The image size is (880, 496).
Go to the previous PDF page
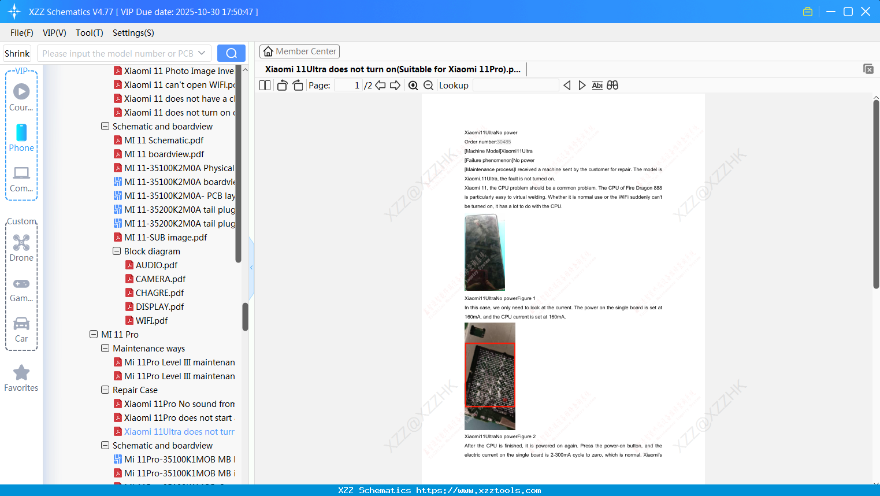click(x=380, y=86)
